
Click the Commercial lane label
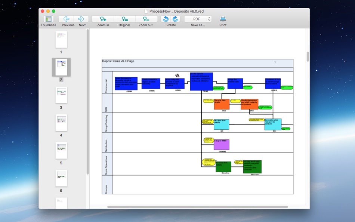click(106, 86)
